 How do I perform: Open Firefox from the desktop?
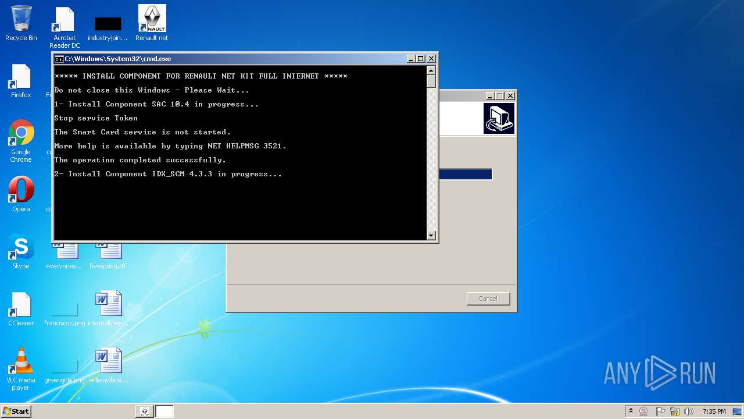point(21,81)
